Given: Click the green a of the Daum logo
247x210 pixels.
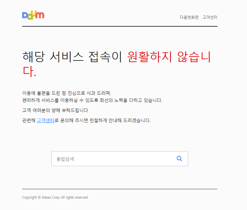Looking at the screenshot, I should tap(30, 17).
